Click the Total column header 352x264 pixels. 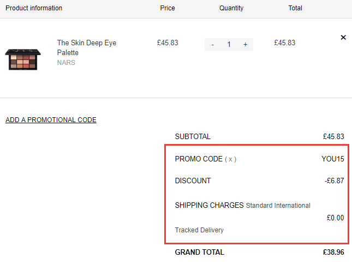(295, 8)
